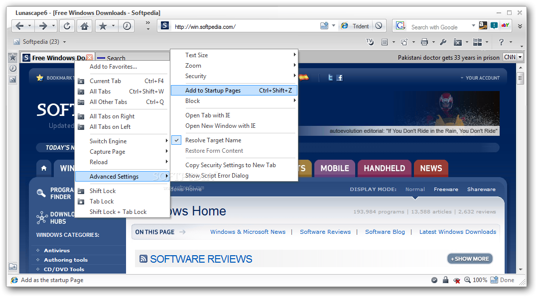Open YOUR ACCOUNT menu link
This screenshot has width=537, height=297.
[482, 78]
